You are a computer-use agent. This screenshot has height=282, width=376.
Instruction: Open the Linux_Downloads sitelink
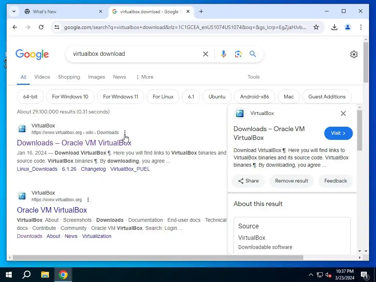click(x=37, y=169)
